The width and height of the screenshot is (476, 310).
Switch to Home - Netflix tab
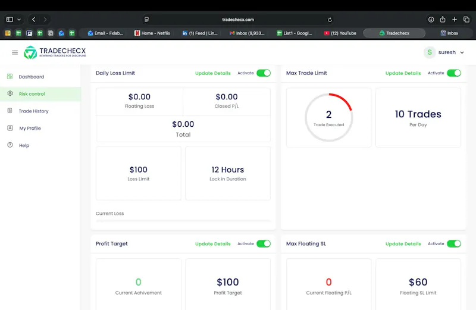[x=153, y=33]
